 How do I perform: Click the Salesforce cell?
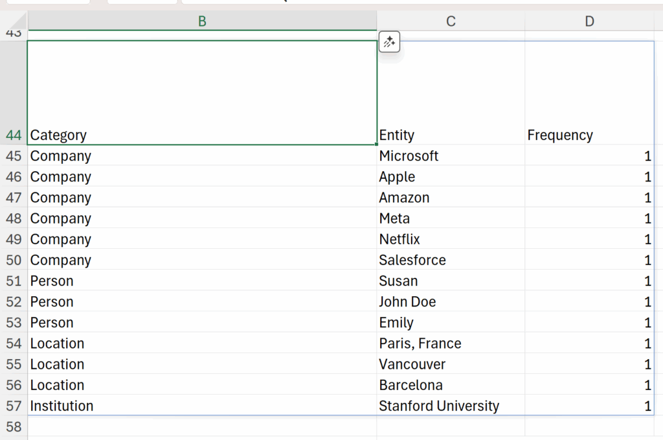451,260
